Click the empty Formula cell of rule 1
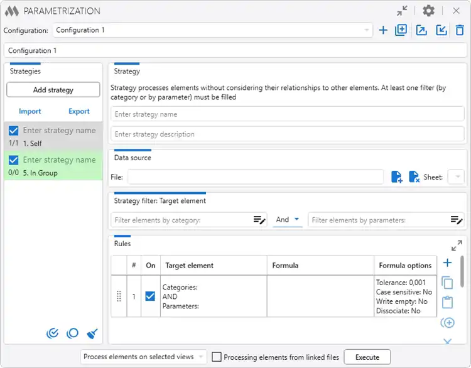 pyautogui.click(x=320, y=296)
